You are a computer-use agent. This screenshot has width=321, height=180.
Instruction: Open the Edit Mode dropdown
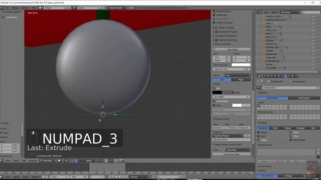[x=48, y=160]
